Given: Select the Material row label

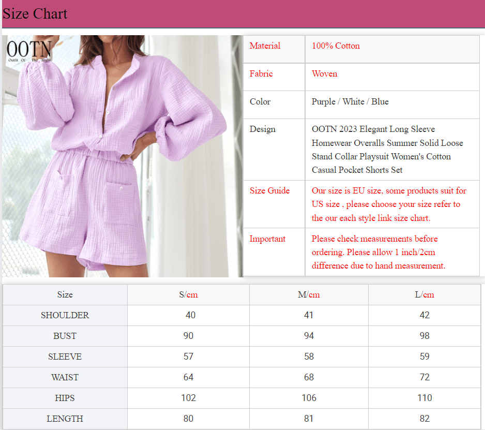Looking at the screenshot, I should pyautogui.click(x=265, y=46).
